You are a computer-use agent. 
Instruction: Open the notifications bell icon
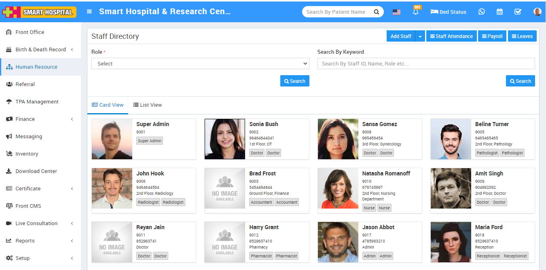click(416, 12)
